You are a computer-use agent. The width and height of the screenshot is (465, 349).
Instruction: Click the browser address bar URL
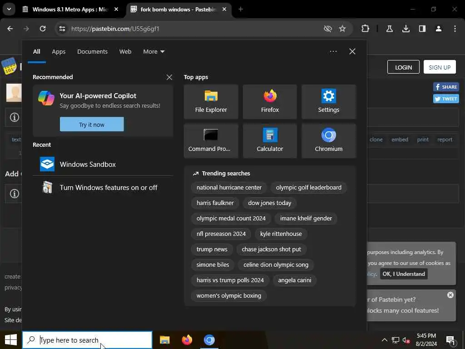click(x=115, y=29)
